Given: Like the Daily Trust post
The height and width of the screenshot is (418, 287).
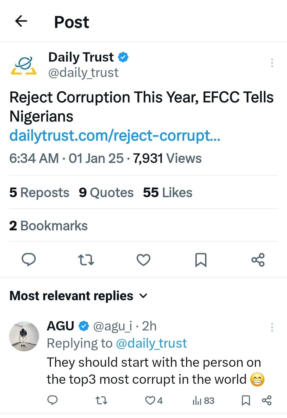Looking at the screenshot, I should pos(143,260).
